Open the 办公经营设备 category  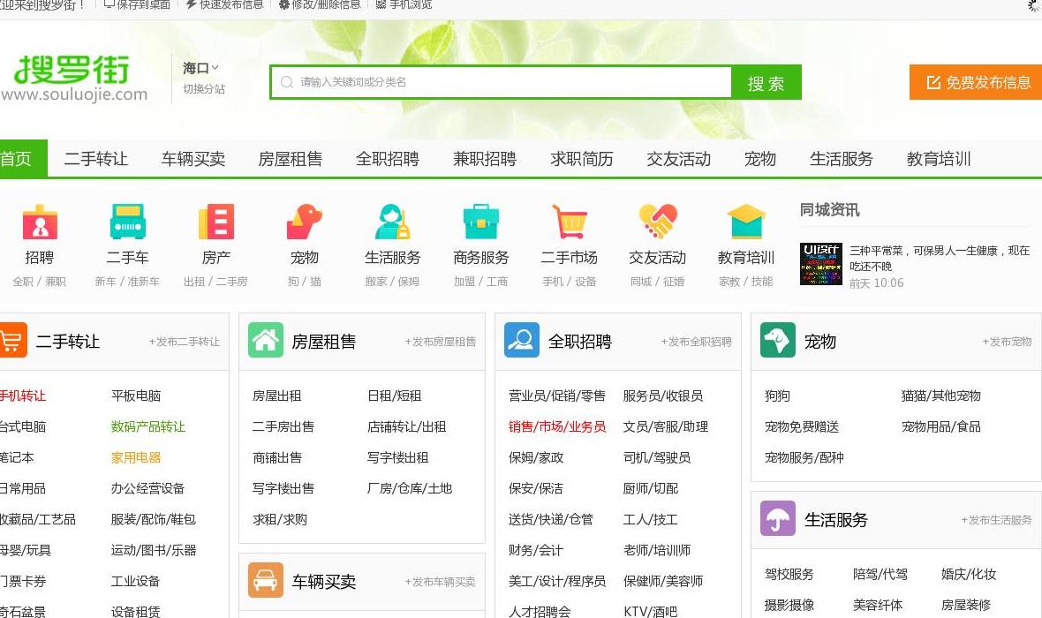147,488
